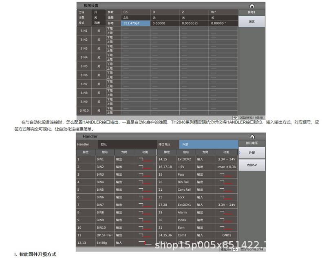Screen dimensions: 322x258
Task: Toggle BIN10 关 switch
Action: click(x=99, y=110)
